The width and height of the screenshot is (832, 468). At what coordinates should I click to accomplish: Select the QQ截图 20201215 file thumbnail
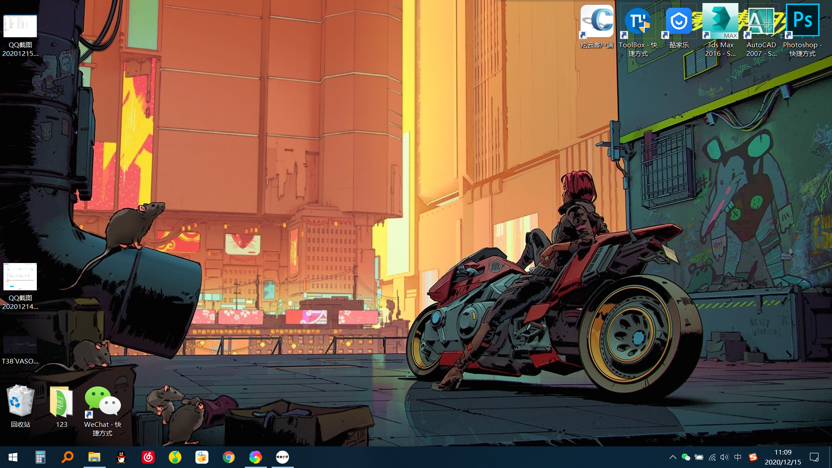click(20, 26)
